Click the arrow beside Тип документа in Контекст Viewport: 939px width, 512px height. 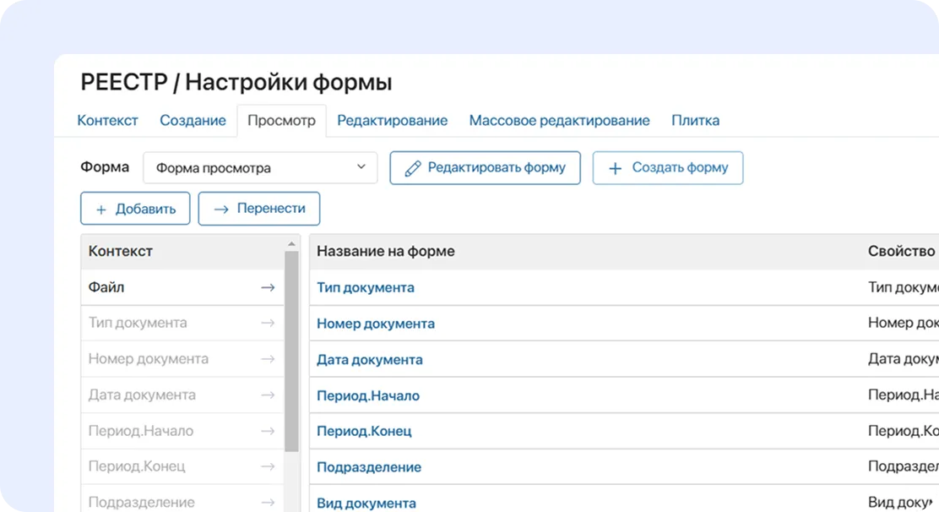pos(268,323)
